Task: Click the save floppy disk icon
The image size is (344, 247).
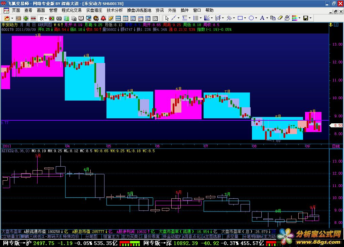Action: tap(306, 18)
